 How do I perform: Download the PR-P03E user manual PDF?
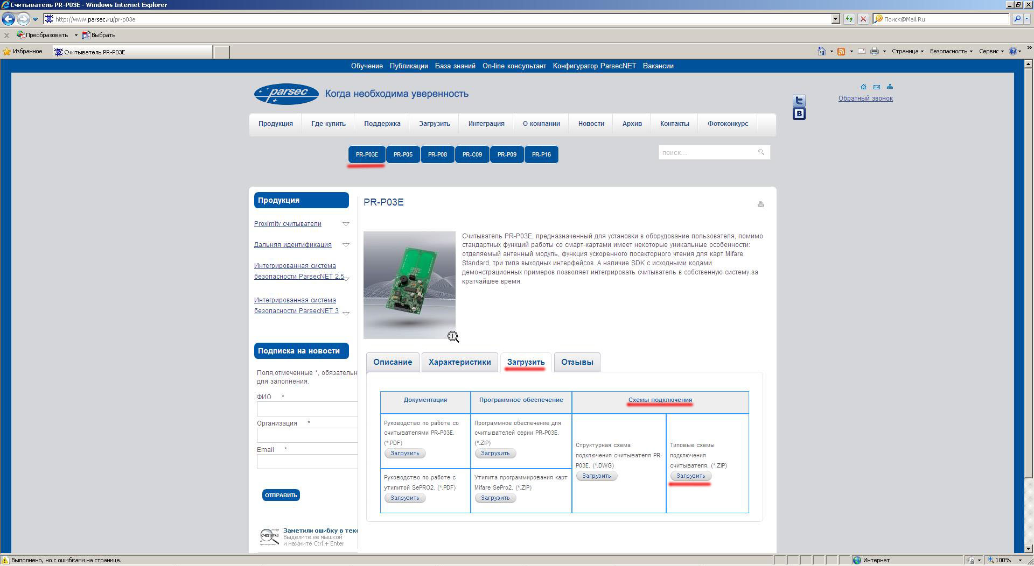click(405, 454)
